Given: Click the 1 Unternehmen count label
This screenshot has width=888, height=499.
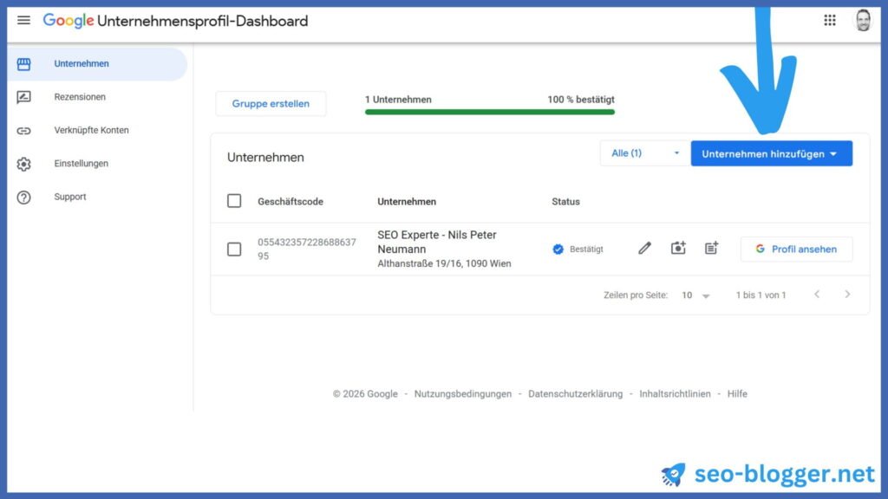Looking at the screenshot, I should 398,100.
